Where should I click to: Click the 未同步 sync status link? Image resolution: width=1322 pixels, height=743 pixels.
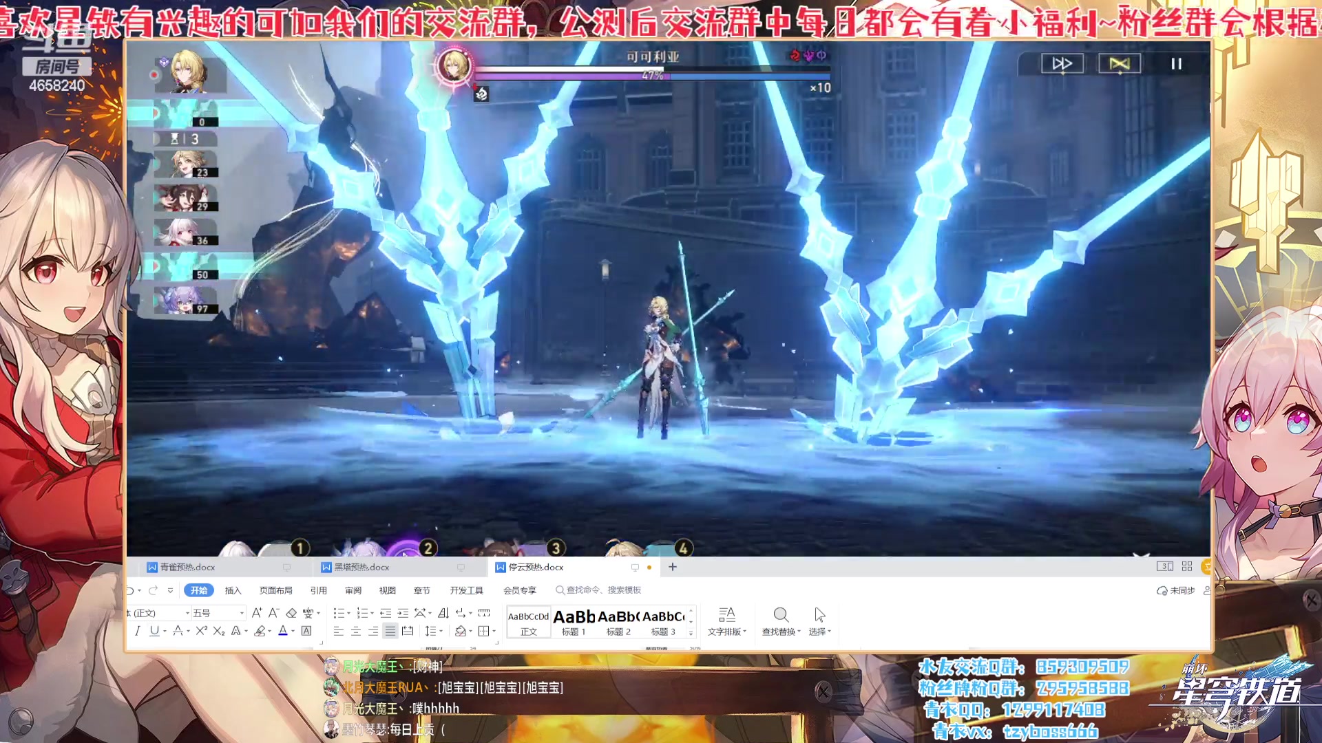[1179, 590]
